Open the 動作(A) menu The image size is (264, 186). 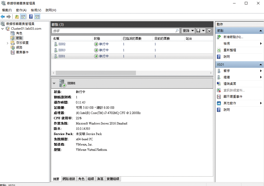pos(21,10)
